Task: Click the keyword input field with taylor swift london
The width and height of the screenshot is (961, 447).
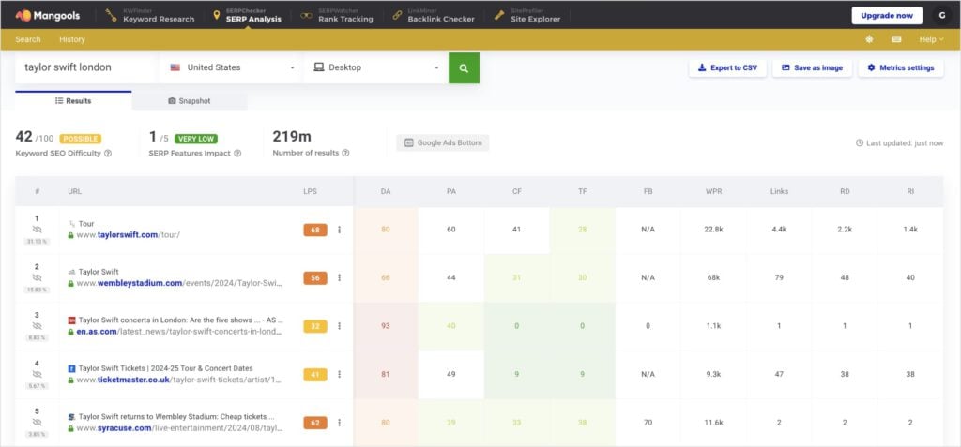Action: [x=84, y=67]
